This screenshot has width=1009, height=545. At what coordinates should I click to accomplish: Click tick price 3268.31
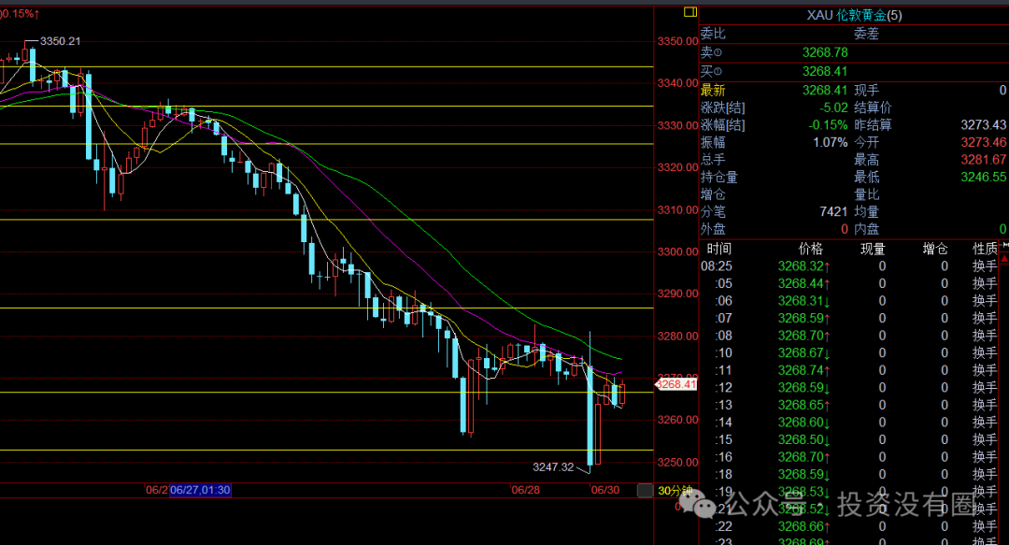click(801, 301)
